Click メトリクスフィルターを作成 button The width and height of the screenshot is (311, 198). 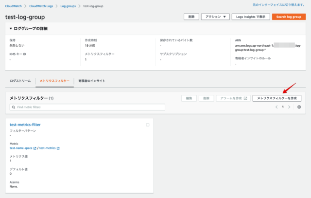coord(276,98)
